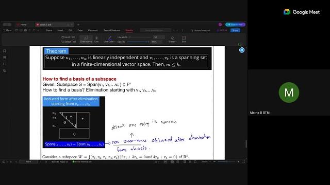330x185 pixels.
Task: Open the bookmark panel in left sidebar
Action: pos(5,51)
